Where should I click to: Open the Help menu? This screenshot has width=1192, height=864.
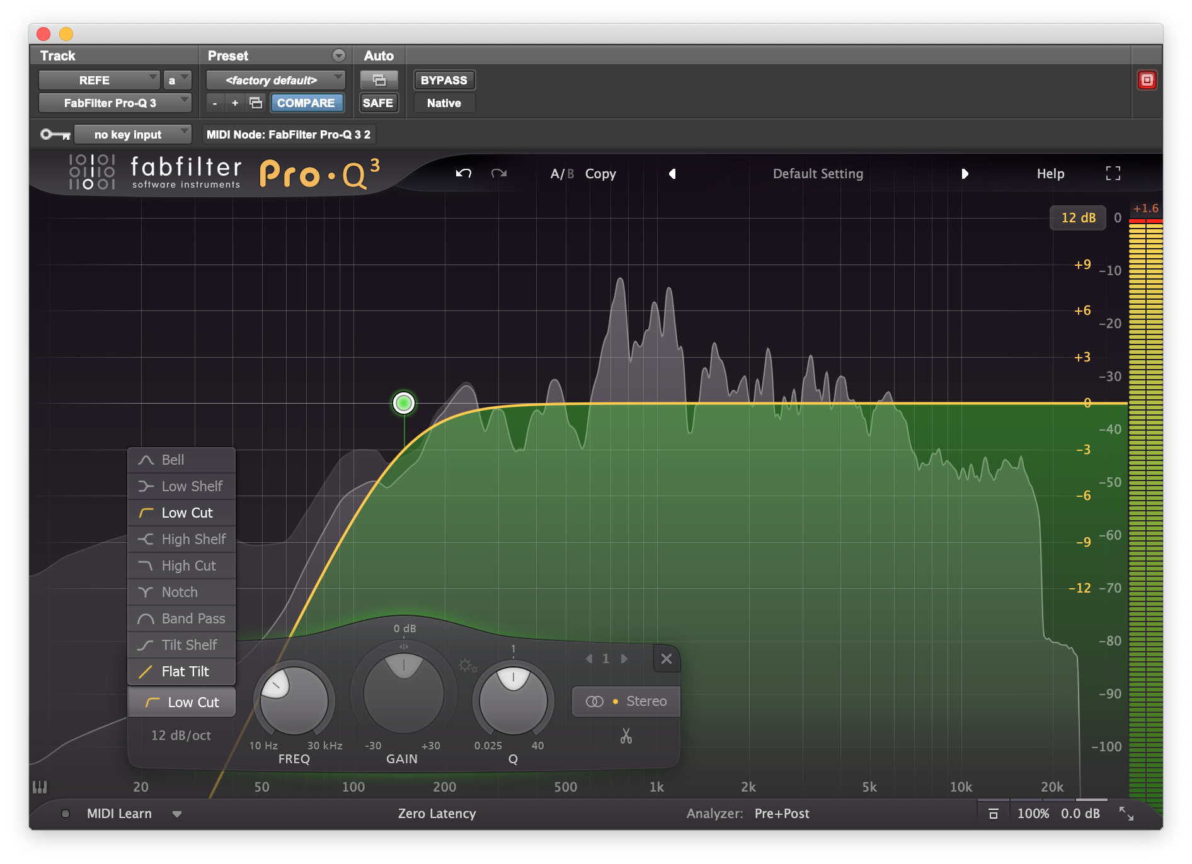click(1050, 174)
